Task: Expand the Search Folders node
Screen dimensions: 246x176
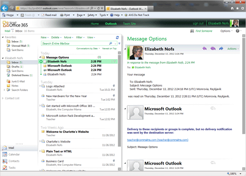Action: tap(4, 90)
